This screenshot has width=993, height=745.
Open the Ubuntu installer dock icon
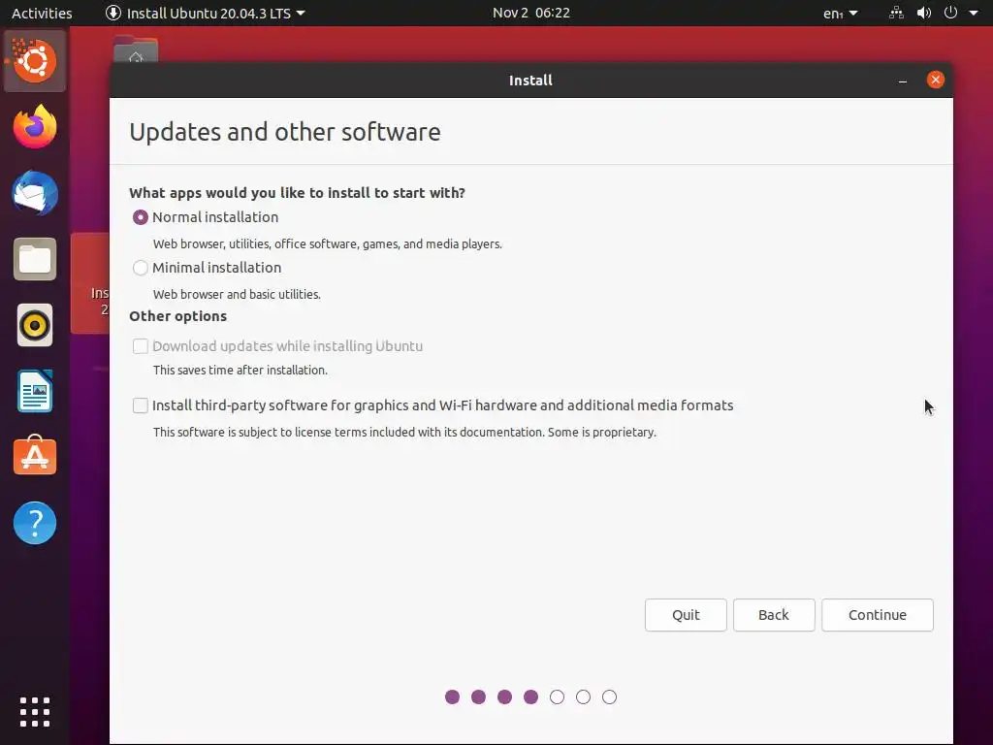35,61
